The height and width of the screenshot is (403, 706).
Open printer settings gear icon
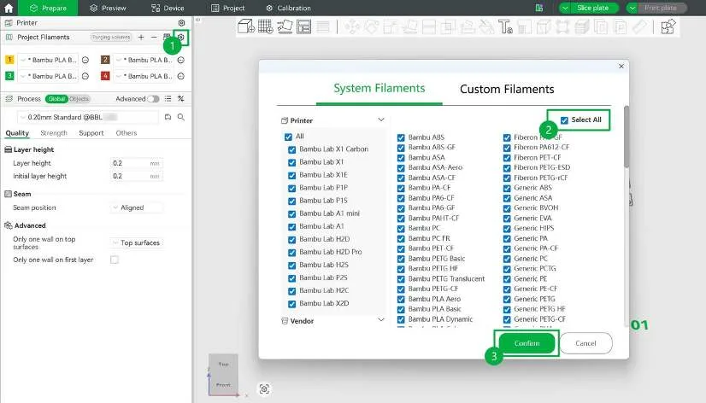[181, 22]
